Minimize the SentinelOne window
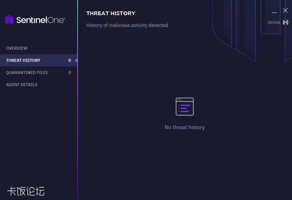 pyautogui.click(x=274, y=11)
